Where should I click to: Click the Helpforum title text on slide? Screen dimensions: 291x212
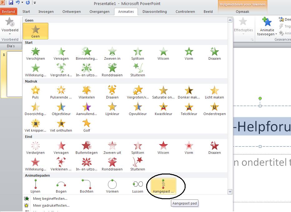pos(262,127)
